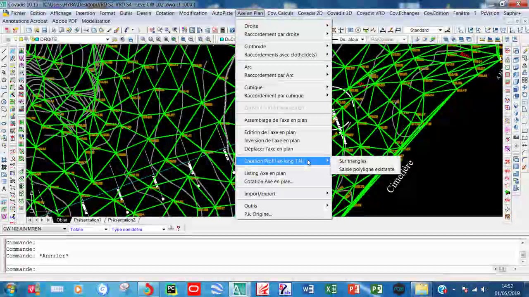529x297 pixels.
Task: Click the question mark icon next to Type non défini
Action: pos(178,228)
